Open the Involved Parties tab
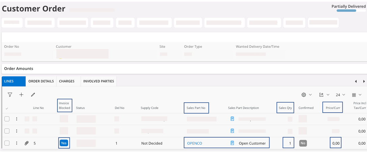The height and width of the screenshot is (152, 367). (x=99, y=81)
